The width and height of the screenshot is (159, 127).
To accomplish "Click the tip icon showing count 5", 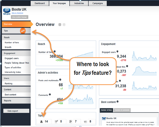I will pyautogui.click(x=56, y=121).
